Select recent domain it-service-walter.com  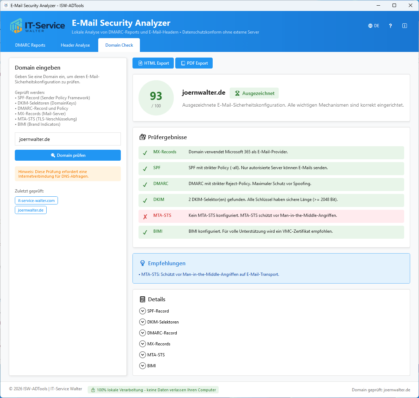[x=36, y=201]
